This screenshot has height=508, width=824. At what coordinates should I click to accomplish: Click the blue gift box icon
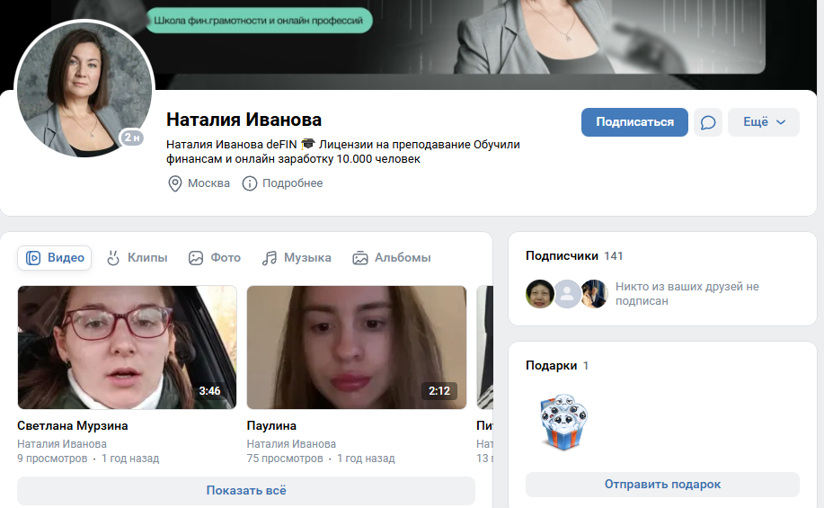pos(561,421)
